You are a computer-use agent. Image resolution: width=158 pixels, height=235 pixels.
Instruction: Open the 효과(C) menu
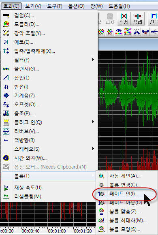pos(11,6)
